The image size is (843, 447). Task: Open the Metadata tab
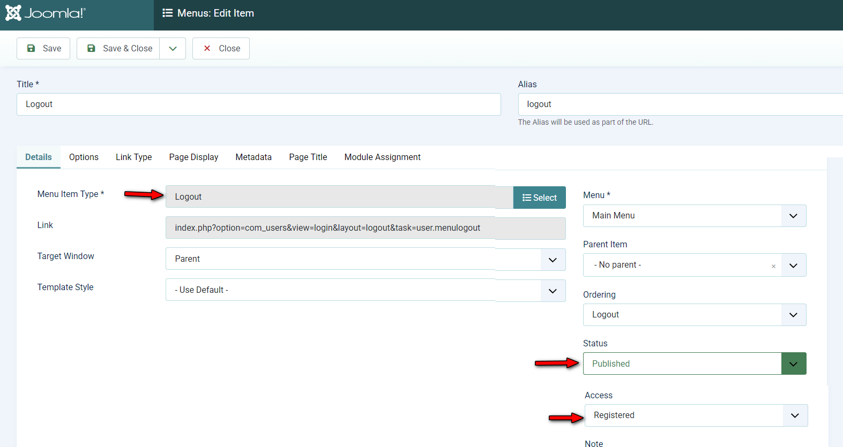pos(253,157)
